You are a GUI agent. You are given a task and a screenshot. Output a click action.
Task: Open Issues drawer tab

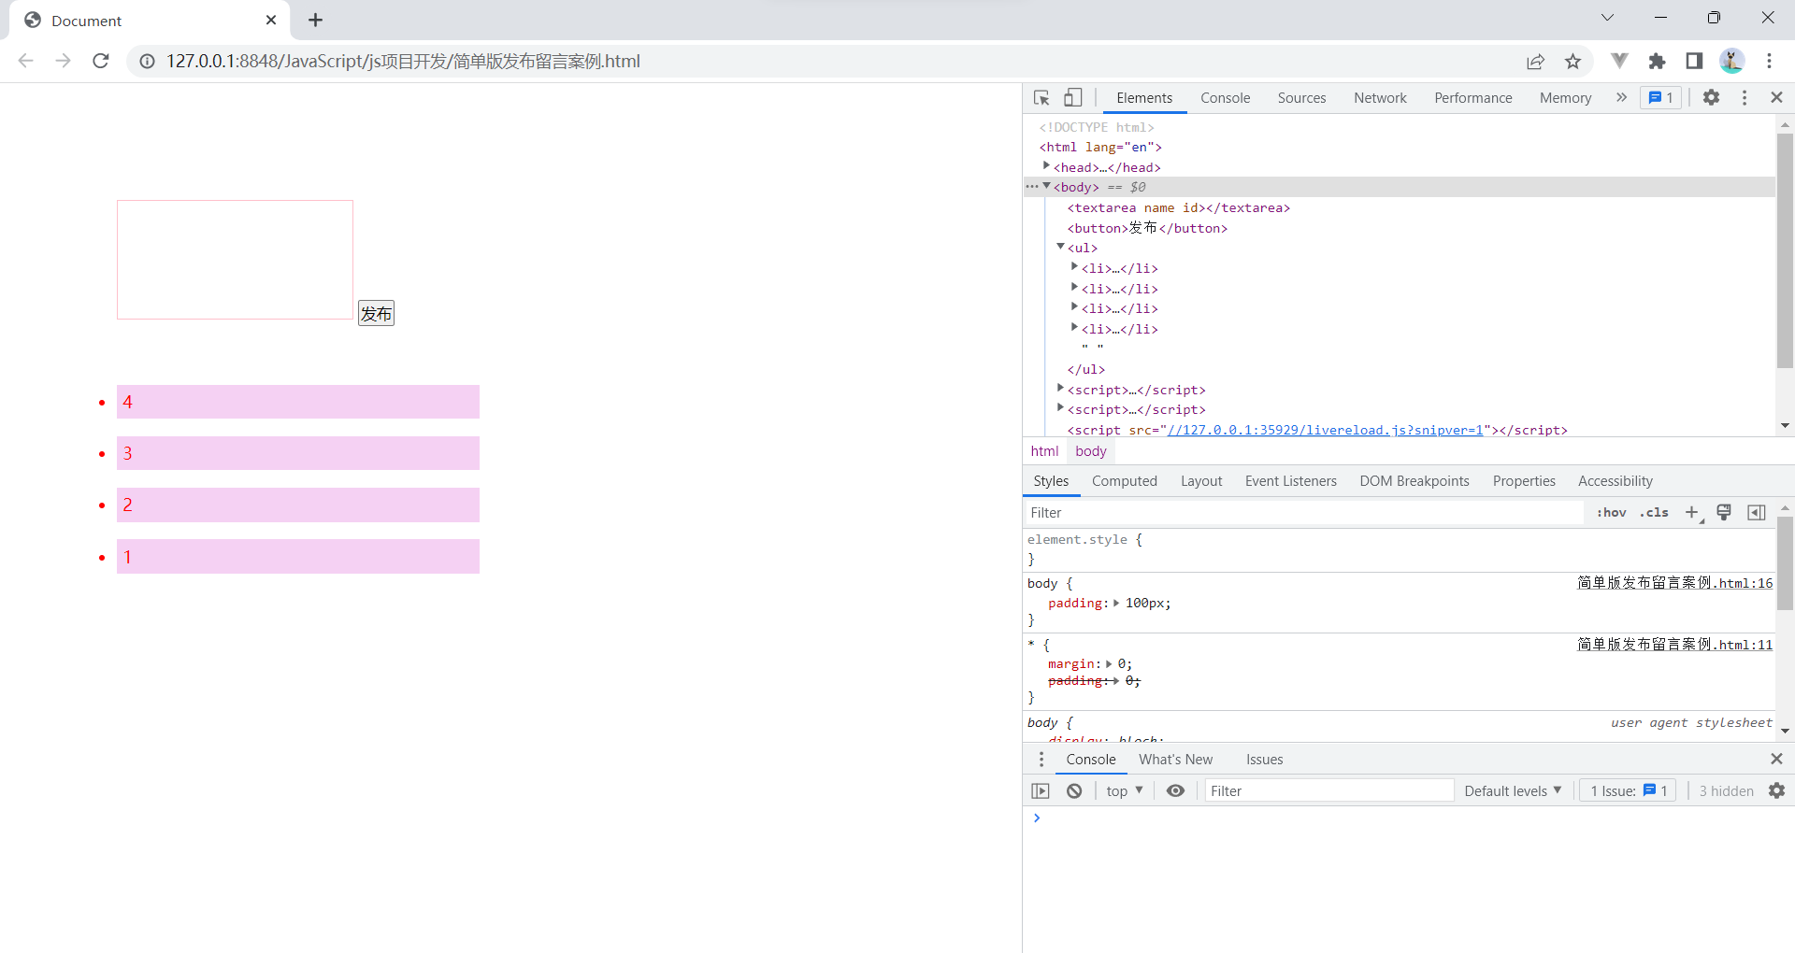pos(1264,760)
